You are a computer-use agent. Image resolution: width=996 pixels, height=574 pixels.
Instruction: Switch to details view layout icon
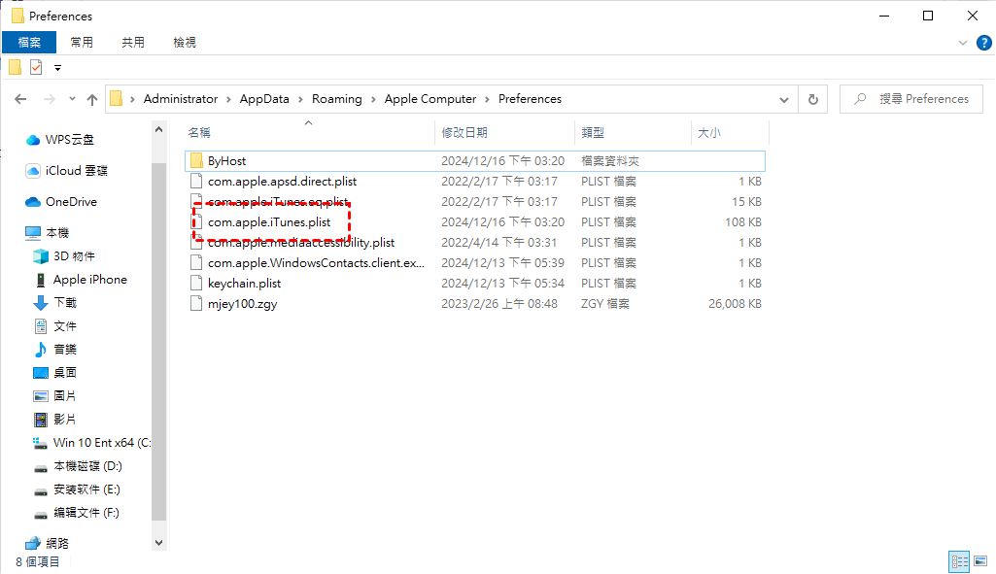pos(960,561)
